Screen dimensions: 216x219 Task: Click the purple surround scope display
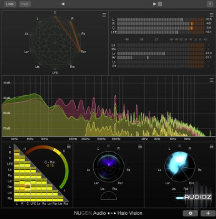tap(108, 167)
